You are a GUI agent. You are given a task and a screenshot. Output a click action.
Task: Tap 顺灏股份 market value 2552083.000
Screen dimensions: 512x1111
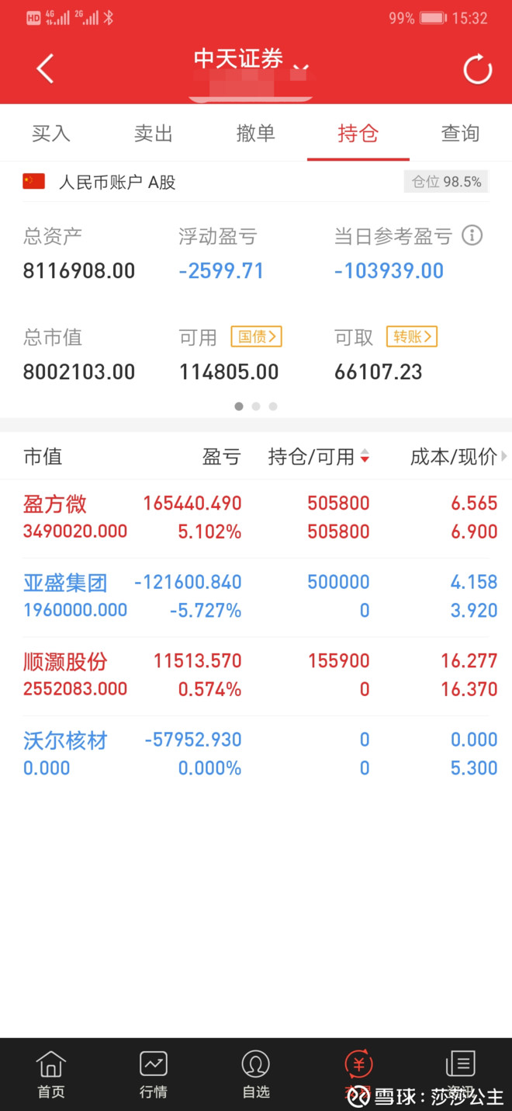tap(75, 689)
